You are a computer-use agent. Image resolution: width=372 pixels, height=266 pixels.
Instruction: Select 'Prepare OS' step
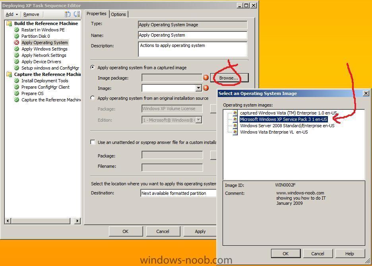[x=33, y=93]
